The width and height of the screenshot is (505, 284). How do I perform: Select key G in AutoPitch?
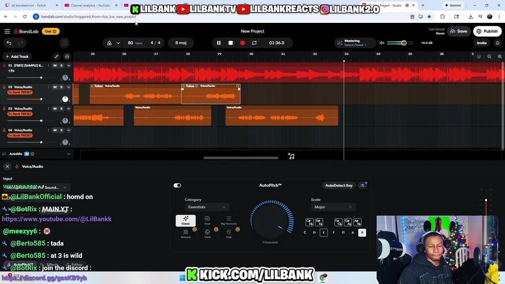point(343,233)
